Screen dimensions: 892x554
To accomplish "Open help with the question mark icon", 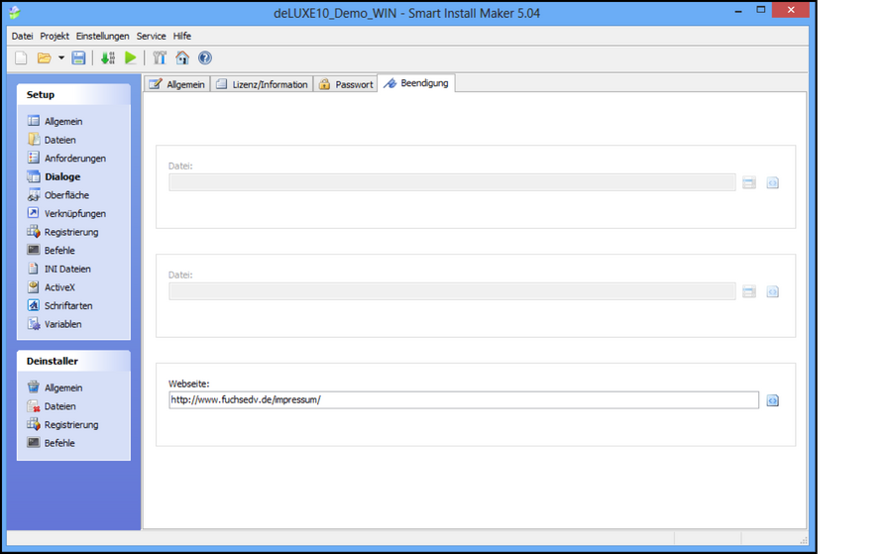I will pyautogui.click(x=205, y=58).
